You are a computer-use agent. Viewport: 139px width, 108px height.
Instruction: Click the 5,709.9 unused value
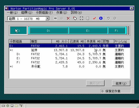pos(95,54)
